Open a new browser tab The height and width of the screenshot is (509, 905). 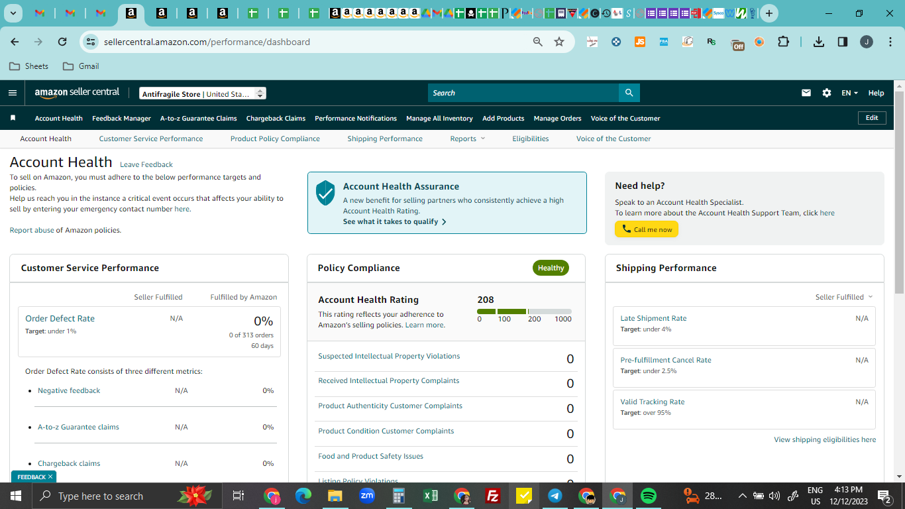(769, 13)
